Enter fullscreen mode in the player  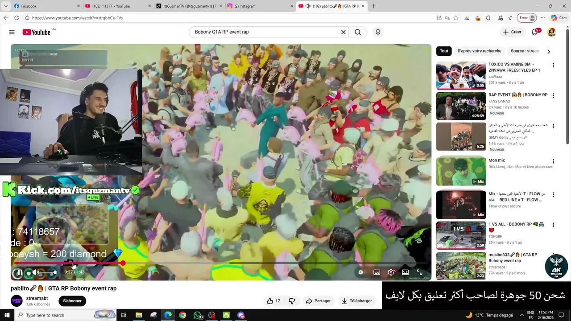tap(419, 272)
